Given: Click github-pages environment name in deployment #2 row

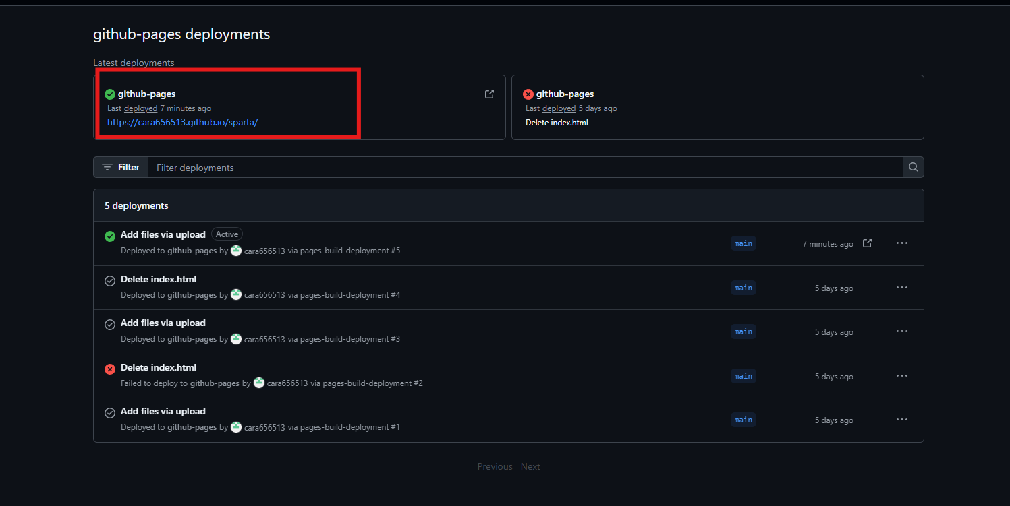Looking at the screenshot, I should (x=215, y=383).
